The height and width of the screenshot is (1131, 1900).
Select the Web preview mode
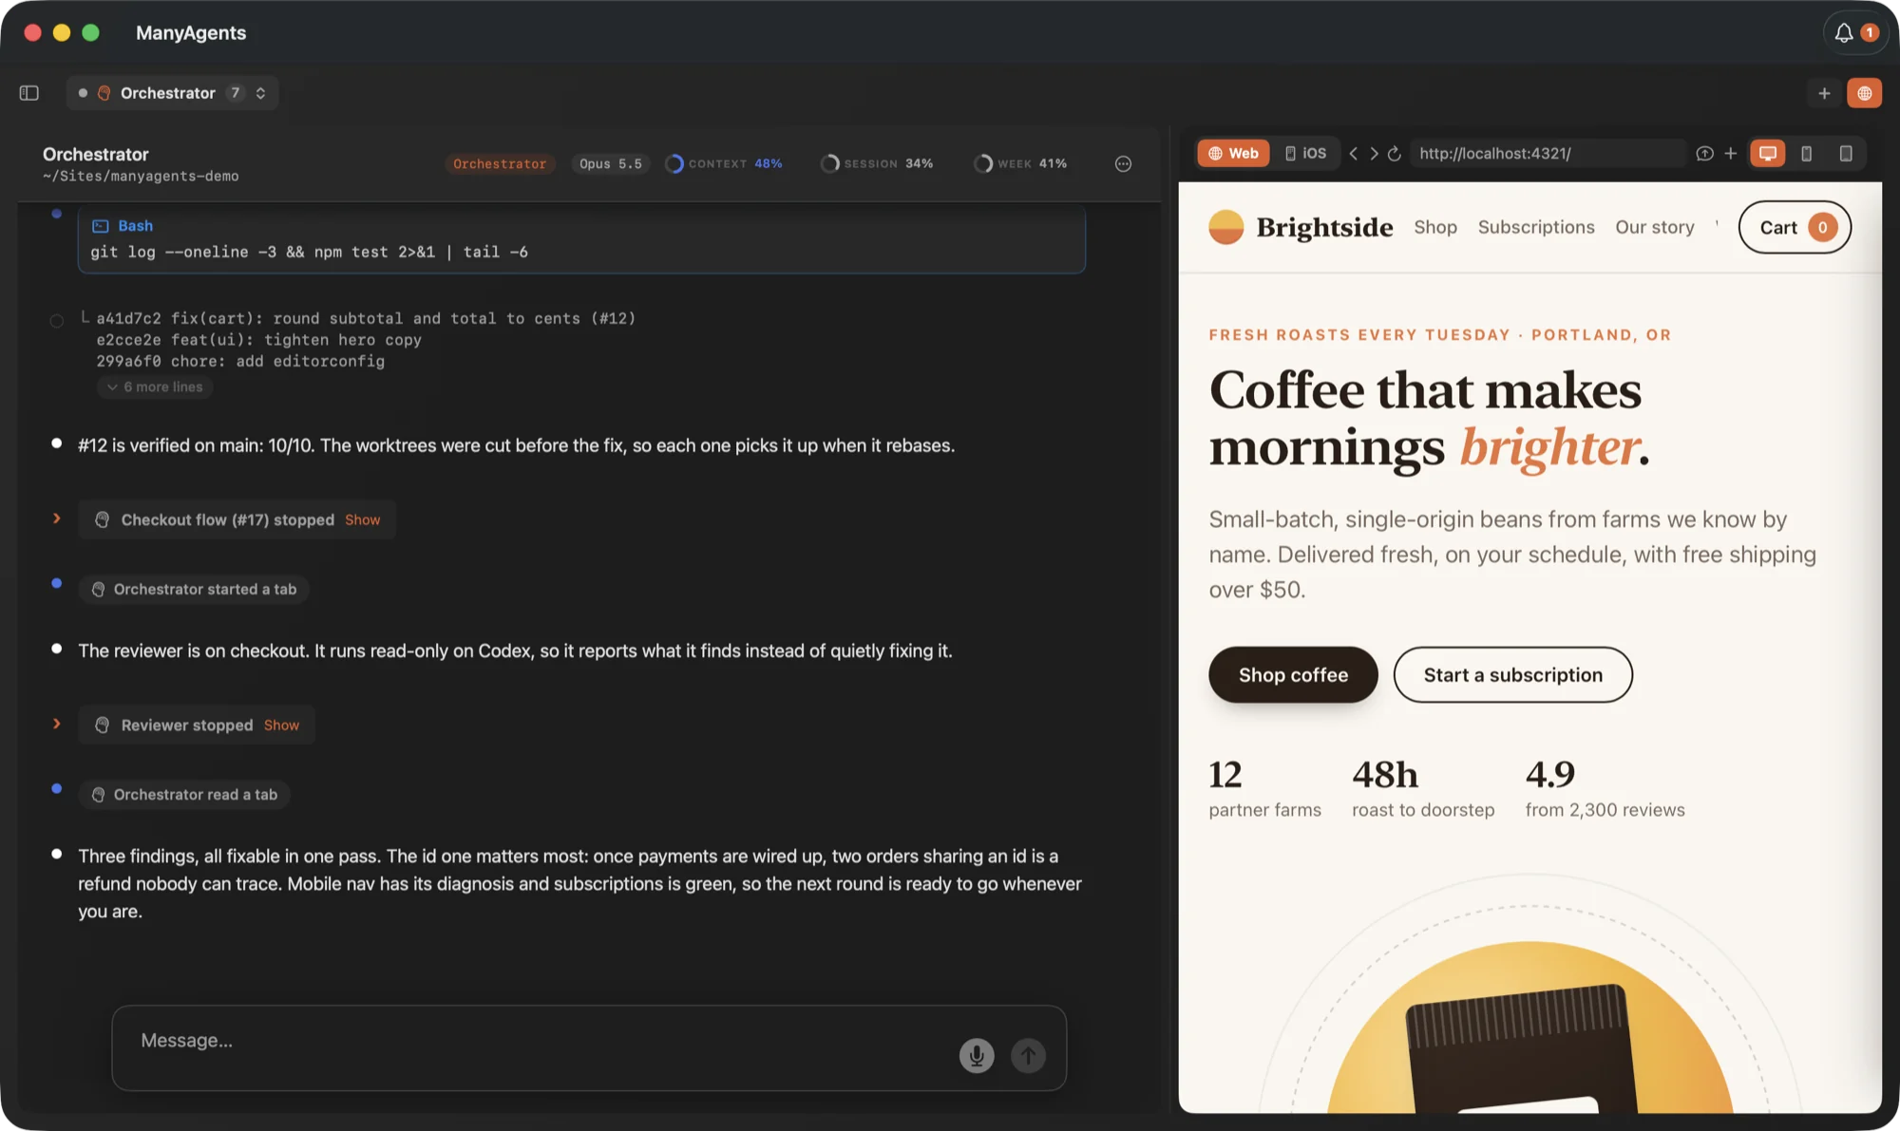point(1233,154)
